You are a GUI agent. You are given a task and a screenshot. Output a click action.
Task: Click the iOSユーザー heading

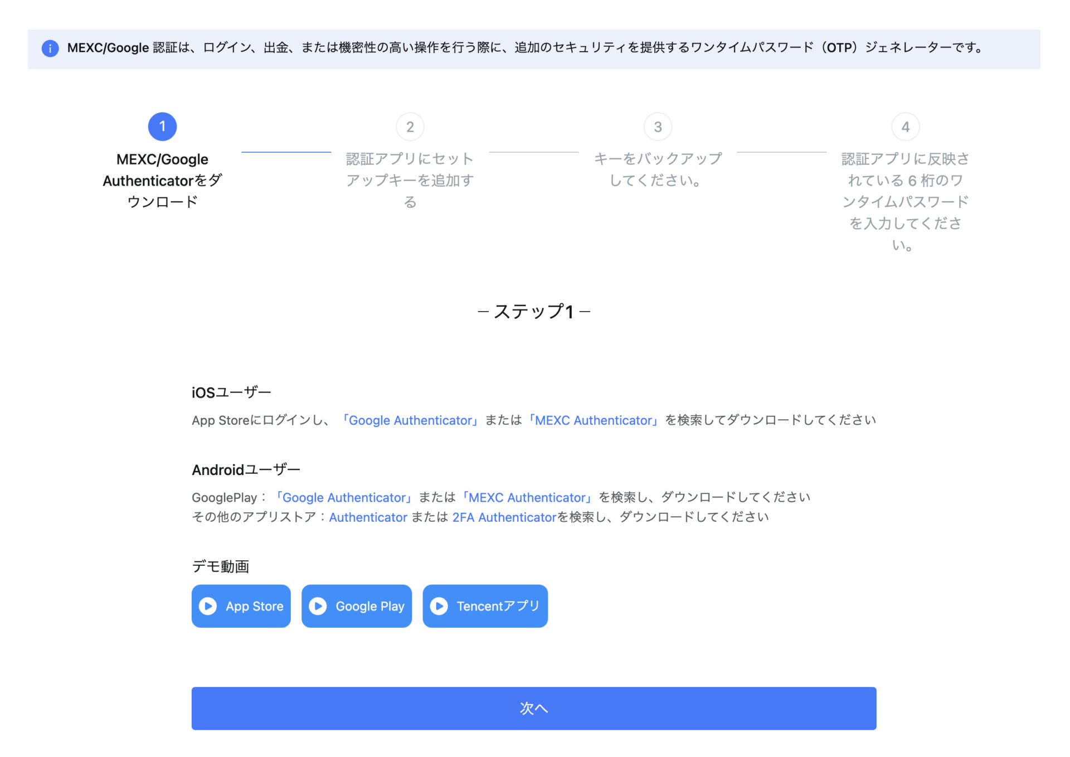231,392
